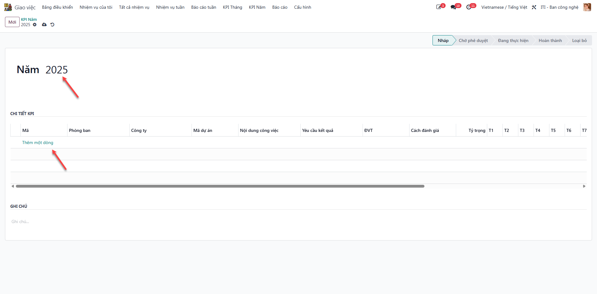Open the Giao việc app home icon
The image size is (597, 294).
[x=8, y=7]
